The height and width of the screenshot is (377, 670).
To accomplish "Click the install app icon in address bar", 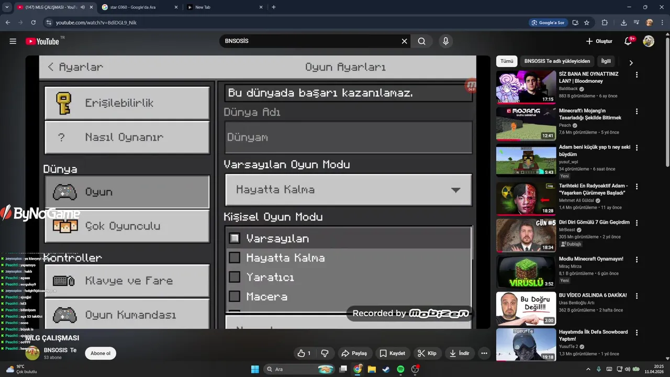I will coord(575,23).
